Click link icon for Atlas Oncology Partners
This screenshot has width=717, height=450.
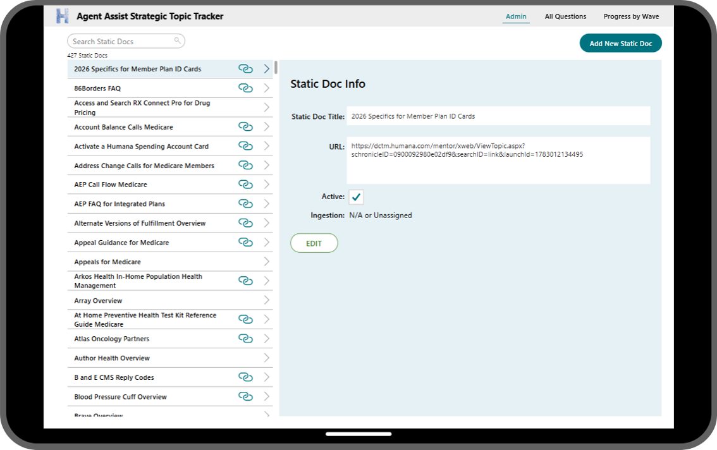point(245,338)
